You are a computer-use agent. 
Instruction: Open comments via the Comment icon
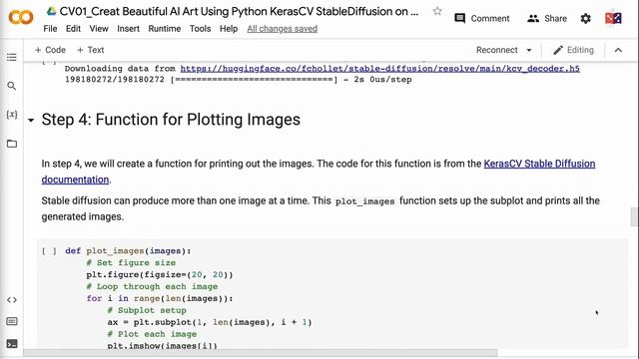click(x=459, y=18)
